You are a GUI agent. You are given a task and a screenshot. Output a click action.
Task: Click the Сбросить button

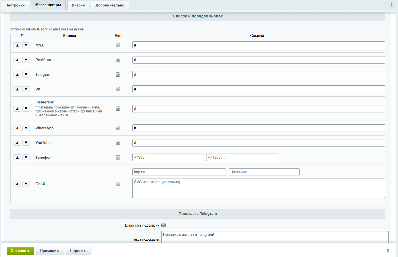click(x=79, y=251)
